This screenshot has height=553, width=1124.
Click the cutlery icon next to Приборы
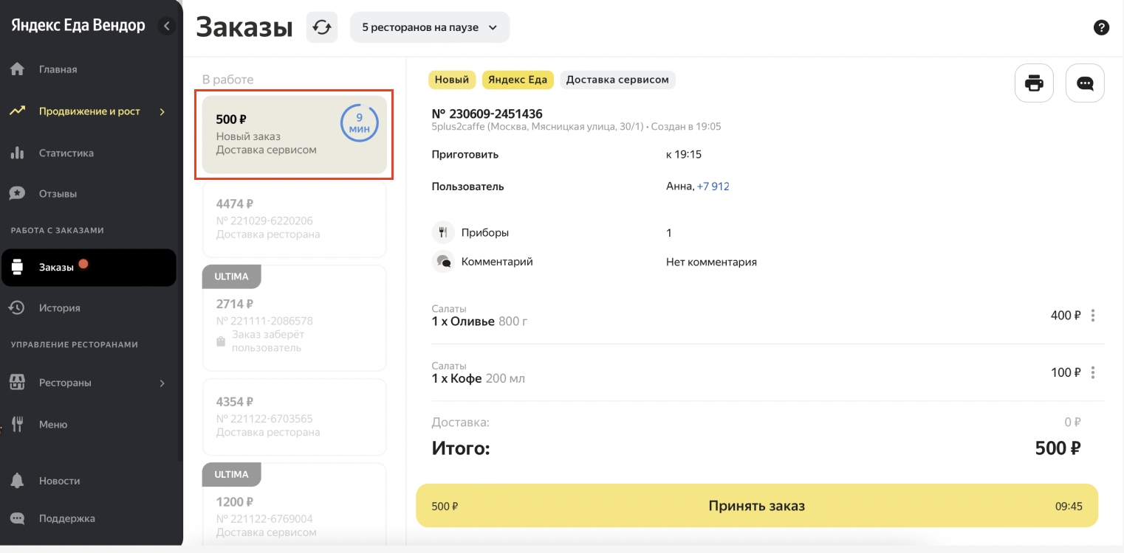(x=443, y=232)
